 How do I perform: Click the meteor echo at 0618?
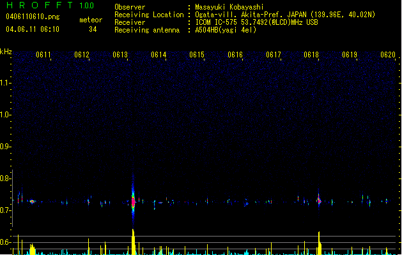tap(319, 201)
